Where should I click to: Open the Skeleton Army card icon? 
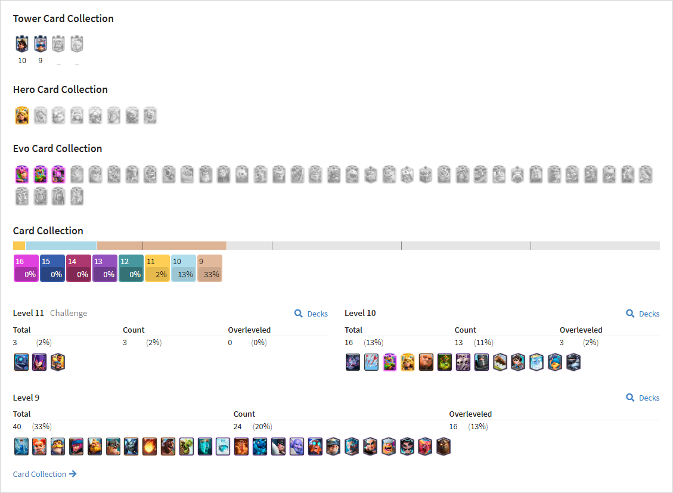pos(463,362)
